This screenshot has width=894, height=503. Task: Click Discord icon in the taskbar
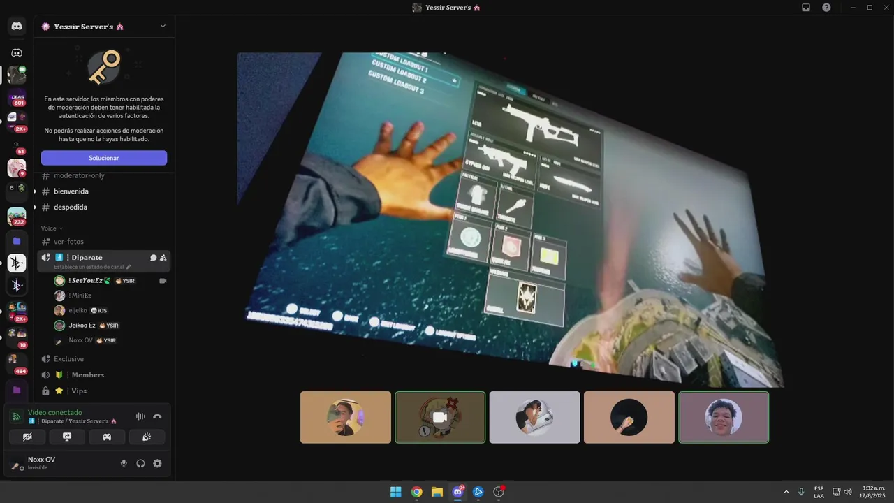pyautogui.click(x=457, y=492)
